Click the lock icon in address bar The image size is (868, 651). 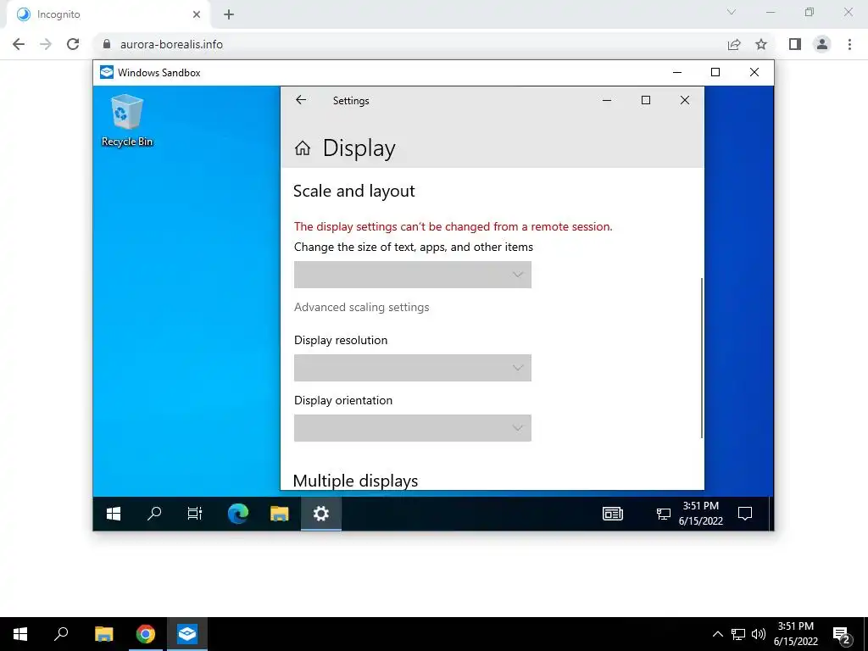[x=107, y=44]
